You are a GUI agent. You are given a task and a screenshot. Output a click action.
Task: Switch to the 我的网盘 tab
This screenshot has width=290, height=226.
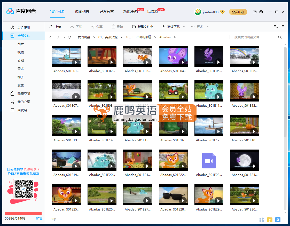pyautogui.click(x=57, y=12)
